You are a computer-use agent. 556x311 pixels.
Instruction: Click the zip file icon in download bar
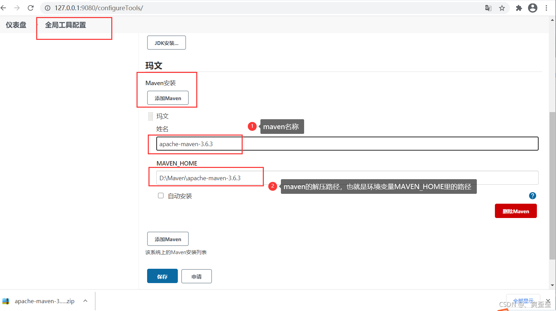pyautogui.click(x=6, y=301)
